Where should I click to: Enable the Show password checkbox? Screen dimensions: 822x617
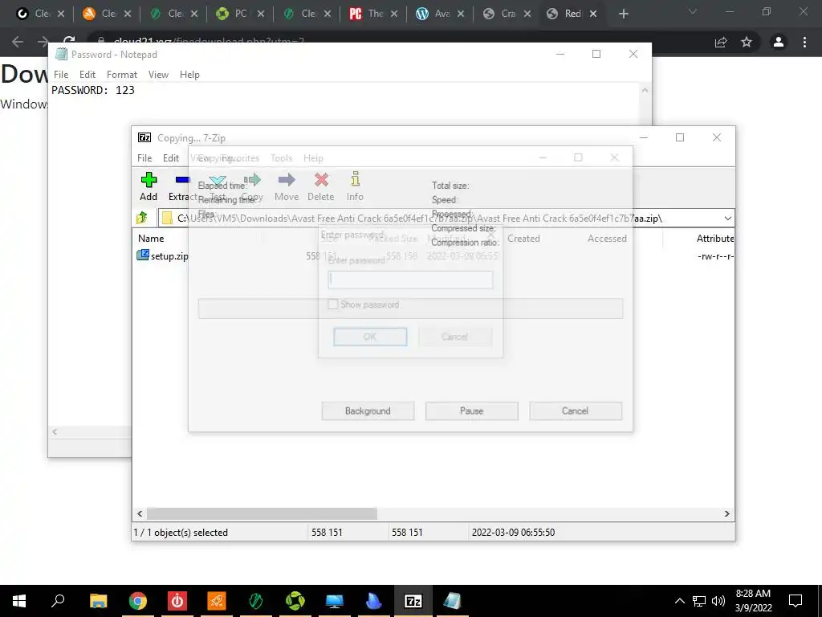coord(332,304)
